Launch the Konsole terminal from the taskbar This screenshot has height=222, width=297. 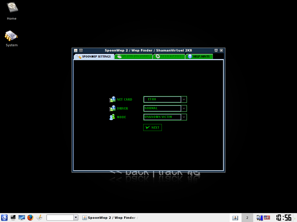13,218
